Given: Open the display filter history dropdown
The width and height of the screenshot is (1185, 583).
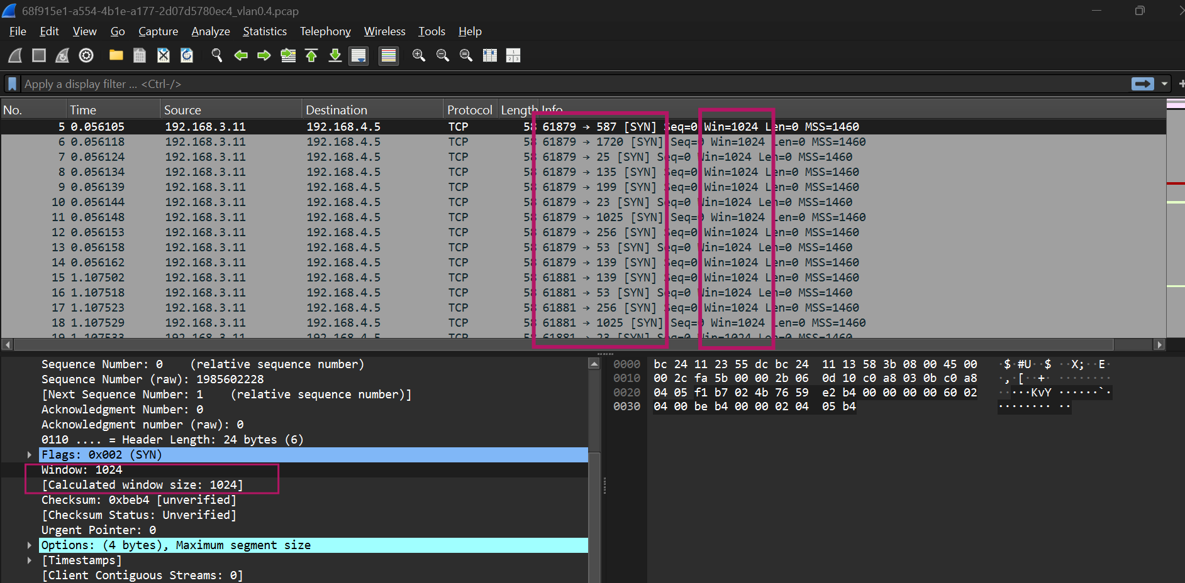Looking at the screenshot, I should pyautogui.click(x=1164, y=84).
